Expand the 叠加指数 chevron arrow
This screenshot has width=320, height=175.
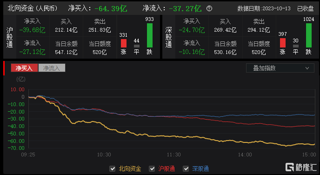(x=307, y=68)
